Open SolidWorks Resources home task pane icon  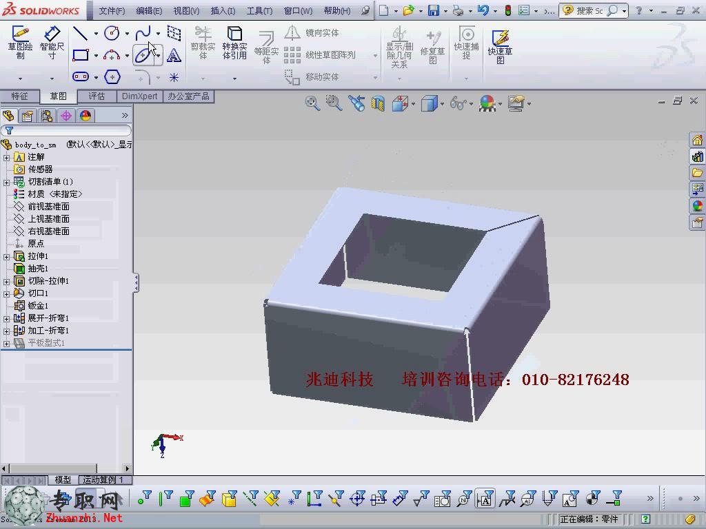[697, 140]
